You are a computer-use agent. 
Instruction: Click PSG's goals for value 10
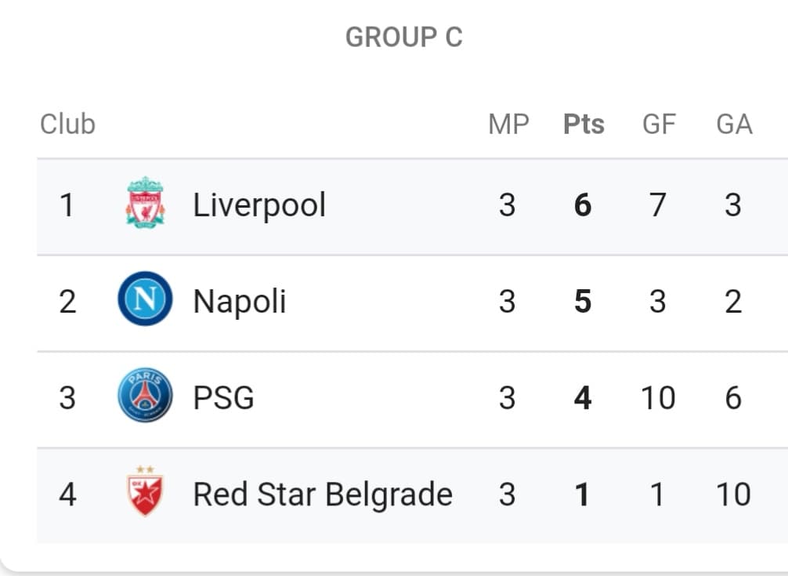point(658,398)
